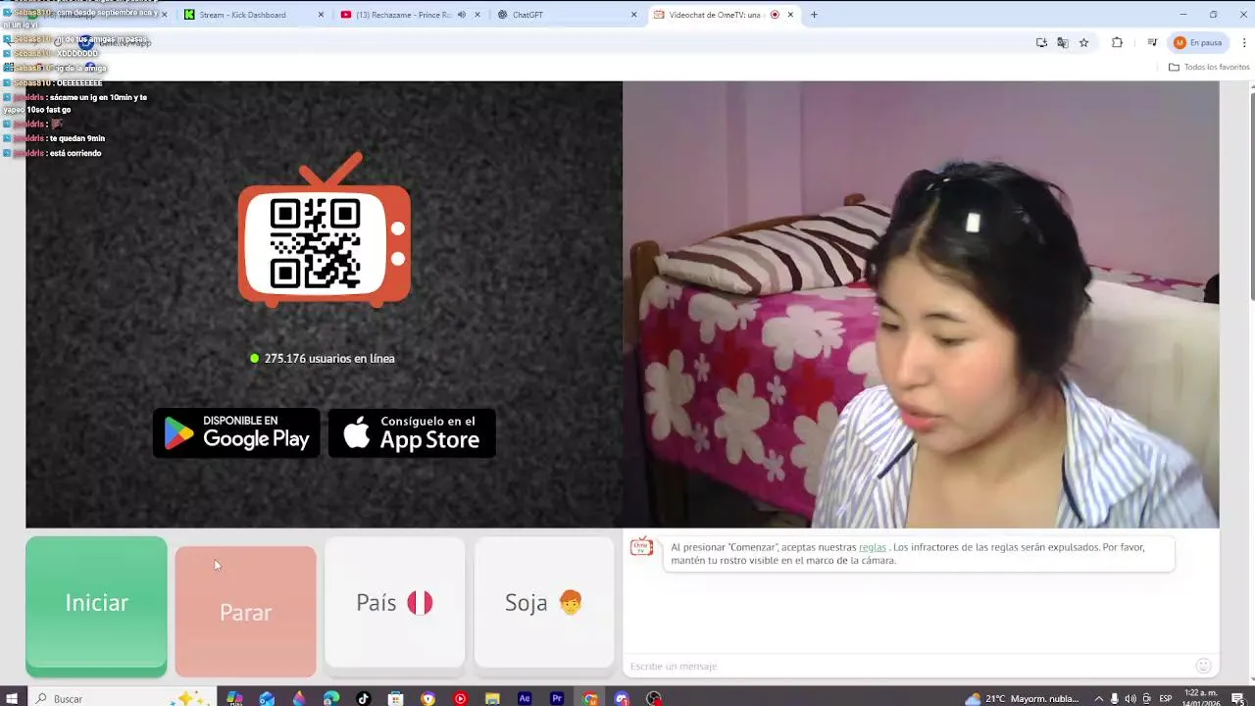Click the Google Play download badge

coord(236,432)
